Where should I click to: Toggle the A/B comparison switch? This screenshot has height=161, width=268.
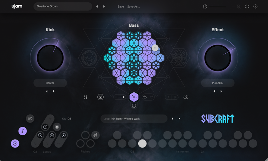[171, 97]
